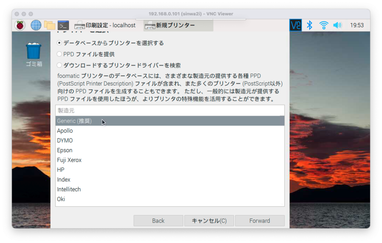Open the Bluetooth tray menu
Screen dimensions: 382x243
click(309, 25)
